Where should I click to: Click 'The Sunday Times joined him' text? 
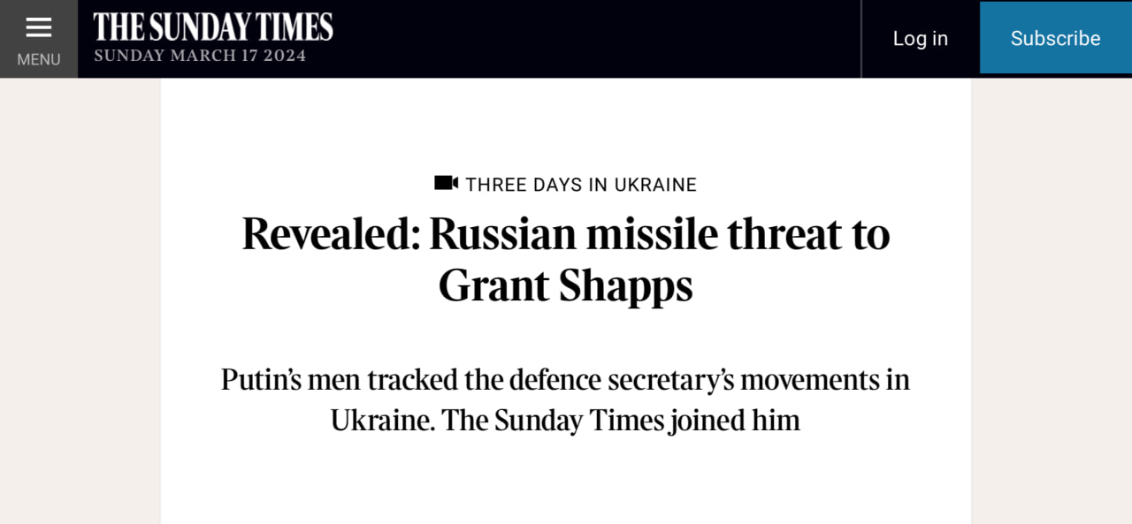[621, 420]
